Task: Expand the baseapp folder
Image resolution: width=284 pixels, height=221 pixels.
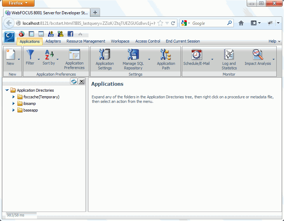Action: (x=13, y=110)
